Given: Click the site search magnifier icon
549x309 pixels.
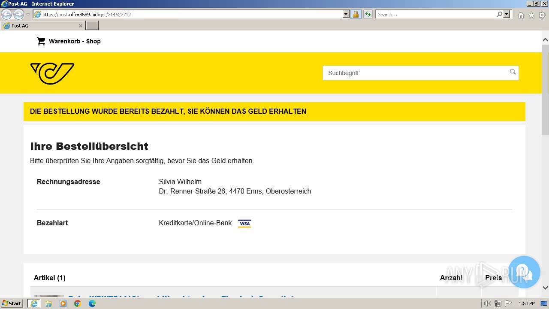Looking at the screenshot, I should [x=513, y=72].
